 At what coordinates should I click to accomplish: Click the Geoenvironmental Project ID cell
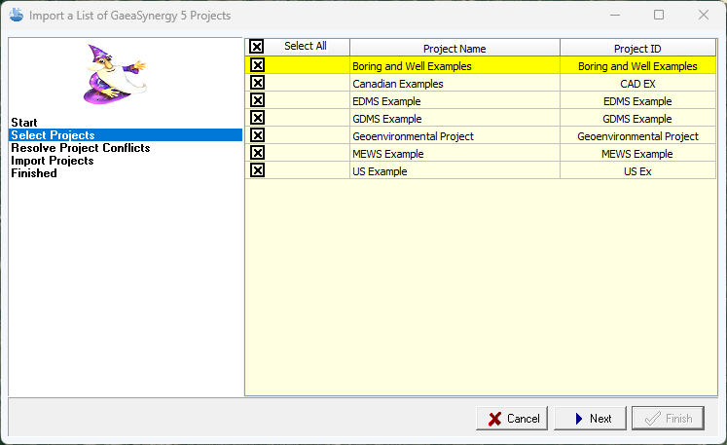(x=637, y=136)
